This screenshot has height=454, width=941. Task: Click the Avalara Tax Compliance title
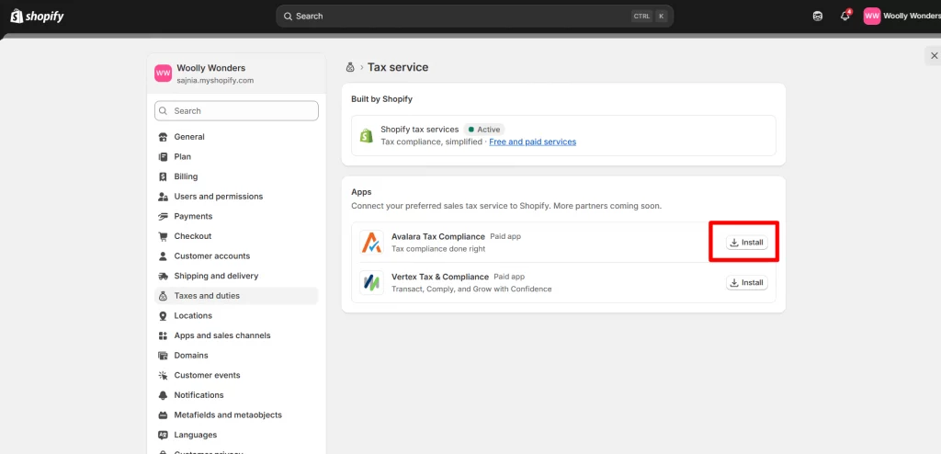tap(438, 236)
